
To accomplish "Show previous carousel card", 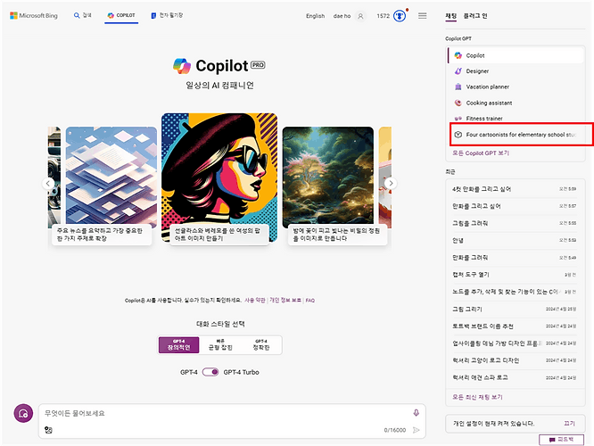I will [48, 184].
